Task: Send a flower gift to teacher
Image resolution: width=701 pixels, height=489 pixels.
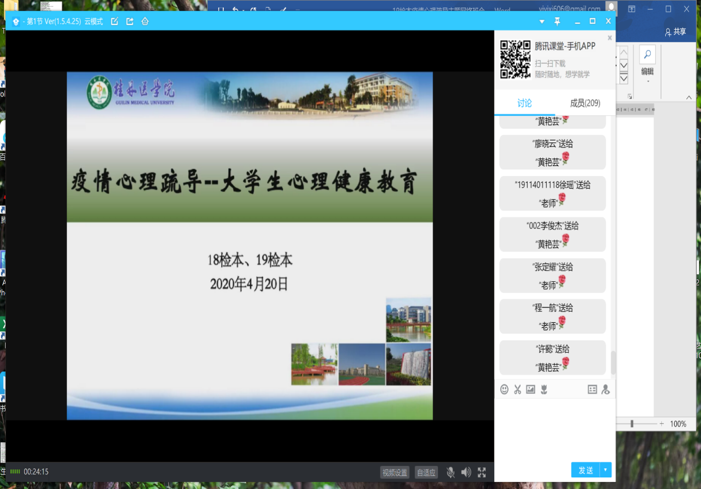Action: click(x=544, y=389)
